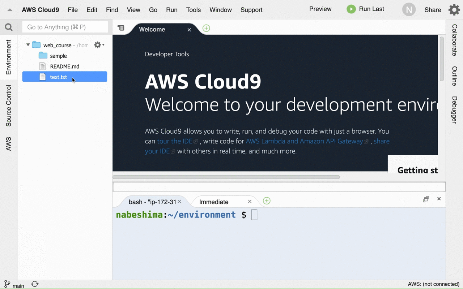The width and height of the screenshot is (463, 289).
Task: Open the Collaborate panel
Action: (x=454, y=40)
